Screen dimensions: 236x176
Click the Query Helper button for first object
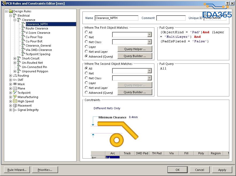click(x=135, y=49)
